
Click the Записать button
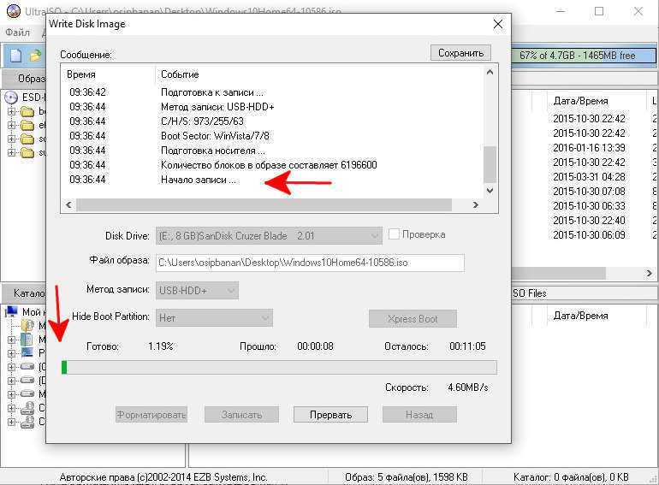click(x=241, y=415)
